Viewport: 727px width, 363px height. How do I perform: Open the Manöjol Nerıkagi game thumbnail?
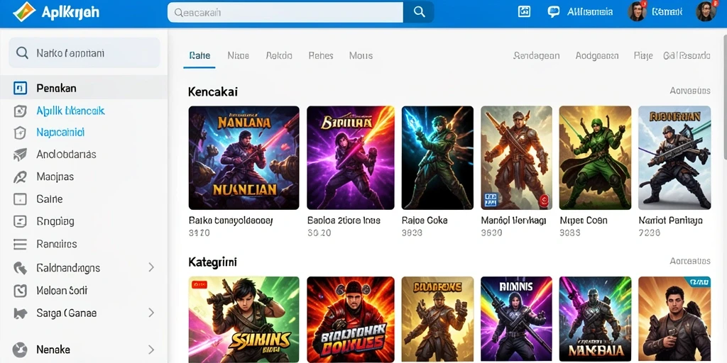516,158
